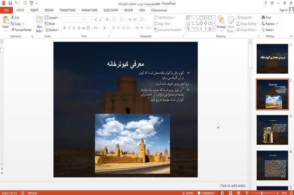Insert a New Slide

[x=39, y=24]
